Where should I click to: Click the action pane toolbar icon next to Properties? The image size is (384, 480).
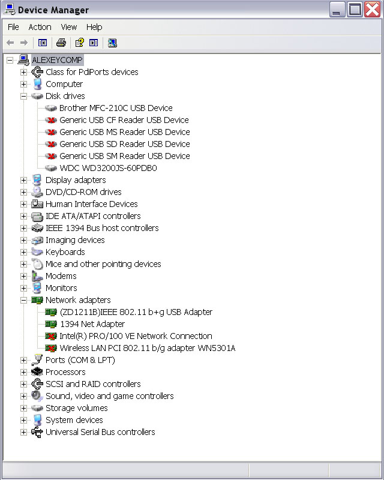94,43
